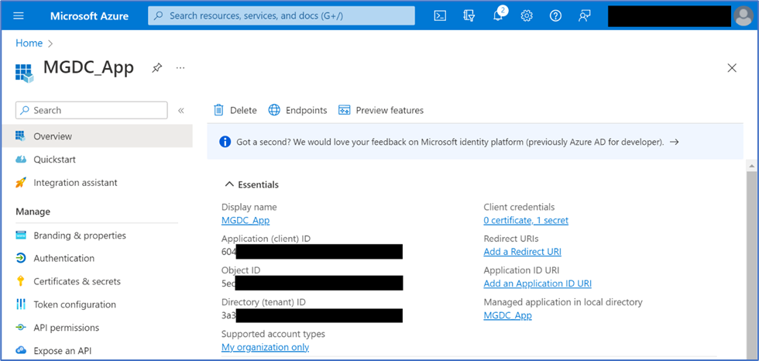Close the MGDC_App blade
759x361 pixels.
tap(732, 67)
